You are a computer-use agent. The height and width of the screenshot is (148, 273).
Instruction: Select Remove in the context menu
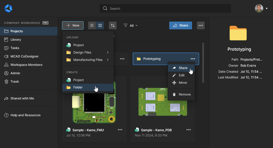tap(181, 94)
